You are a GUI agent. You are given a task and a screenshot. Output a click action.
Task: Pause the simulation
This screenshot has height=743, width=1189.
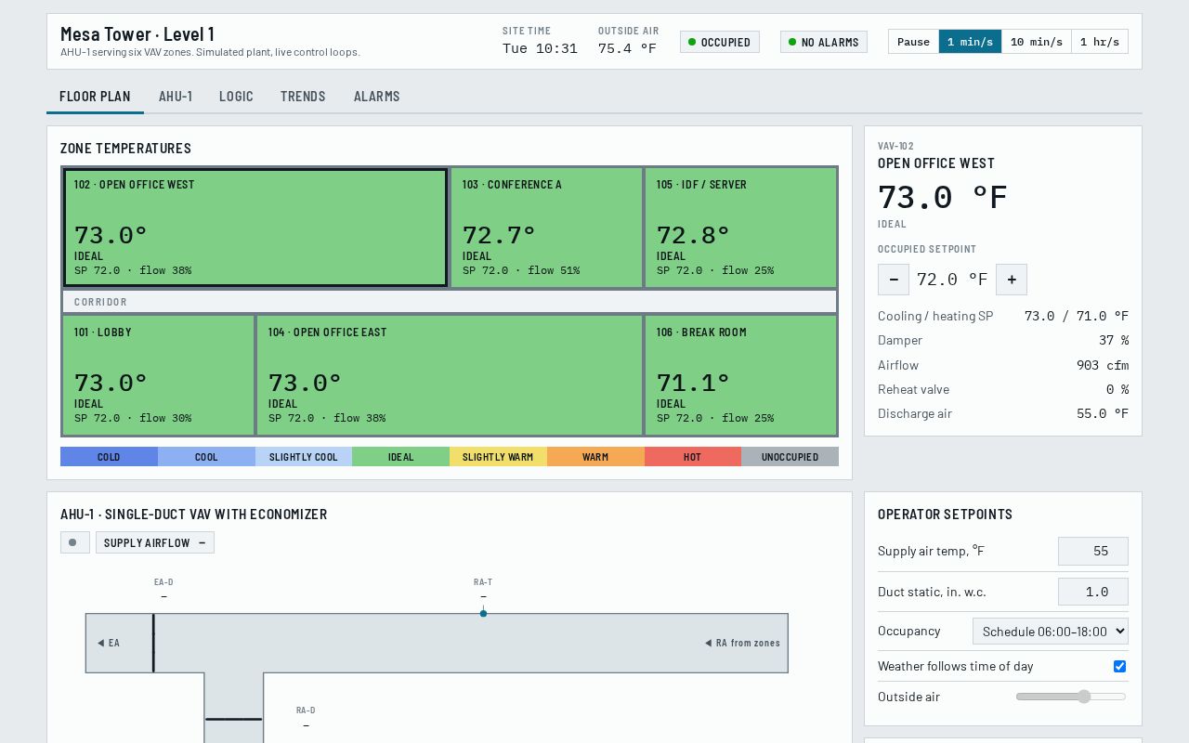click(913, 42)
